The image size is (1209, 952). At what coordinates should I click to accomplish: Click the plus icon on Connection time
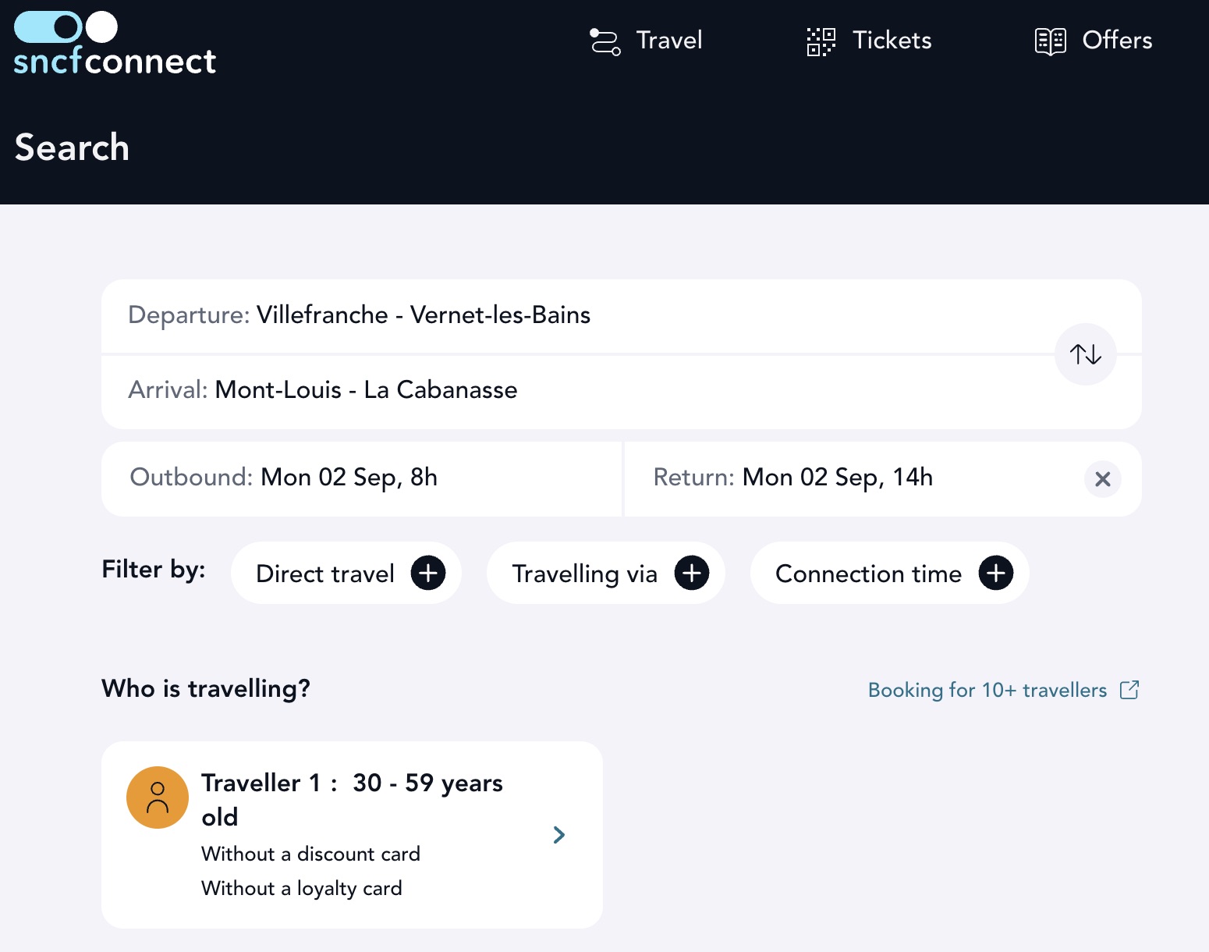996,574
